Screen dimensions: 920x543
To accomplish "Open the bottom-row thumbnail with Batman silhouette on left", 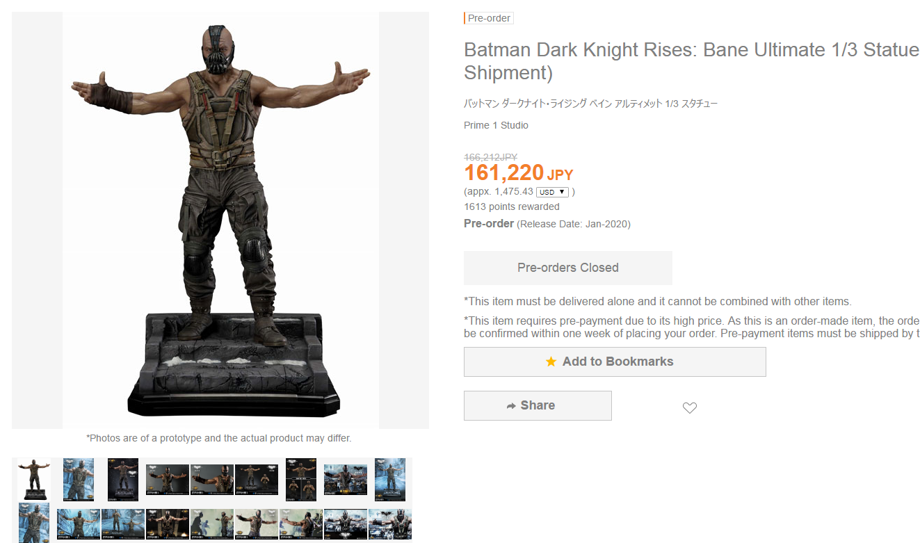I will coord(212,524).
